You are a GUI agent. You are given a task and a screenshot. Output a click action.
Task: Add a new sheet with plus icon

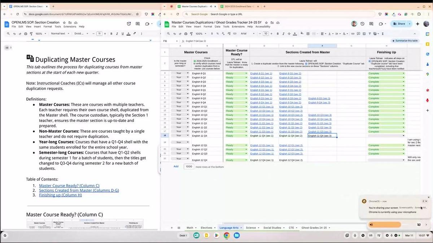[x=172, y=228]
